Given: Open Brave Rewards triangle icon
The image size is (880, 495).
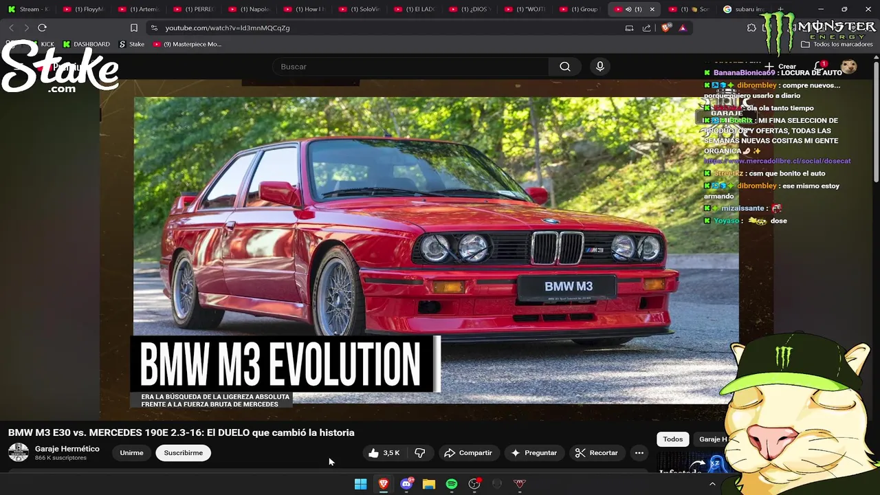Looking at the screenshot, I should [x=683, y=28].
